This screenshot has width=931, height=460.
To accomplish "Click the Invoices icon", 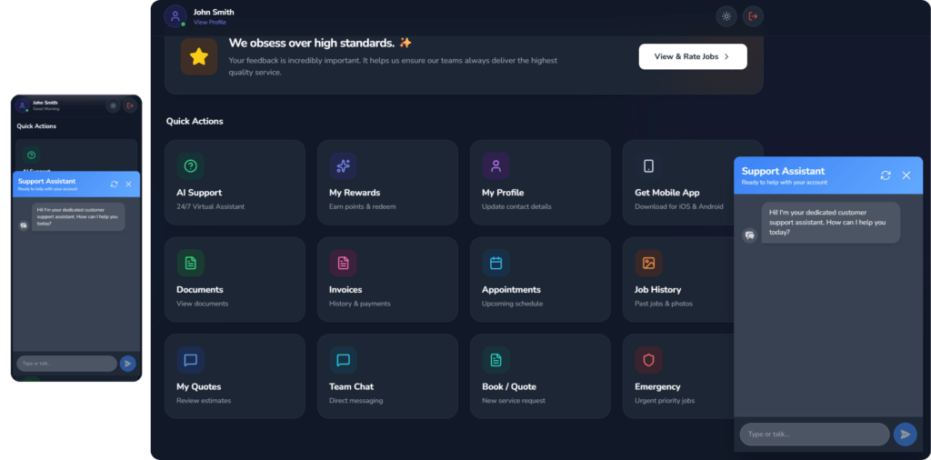I will coord(344,263).
